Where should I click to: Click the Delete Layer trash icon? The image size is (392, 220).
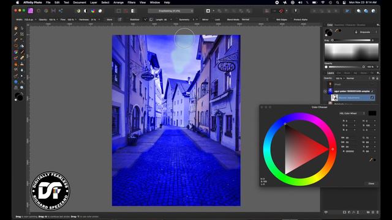tap(377, 212)
